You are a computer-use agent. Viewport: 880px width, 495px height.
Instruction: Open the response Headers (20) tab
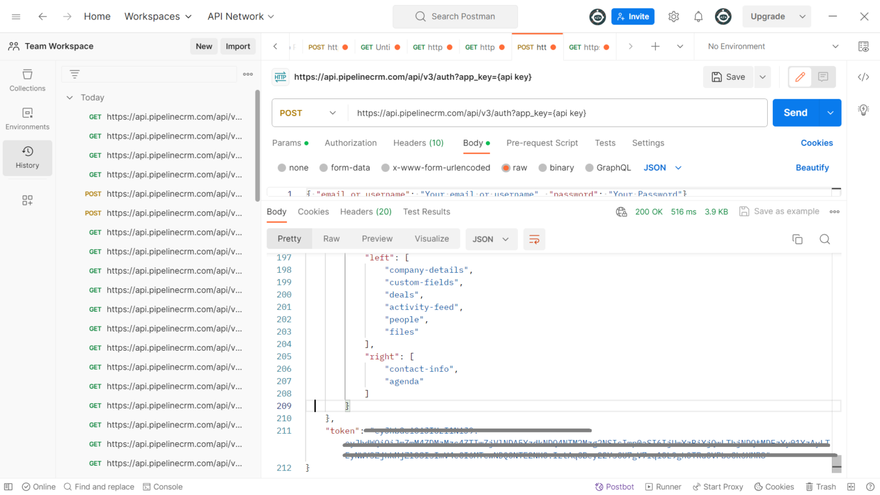[x=366, y=211]
